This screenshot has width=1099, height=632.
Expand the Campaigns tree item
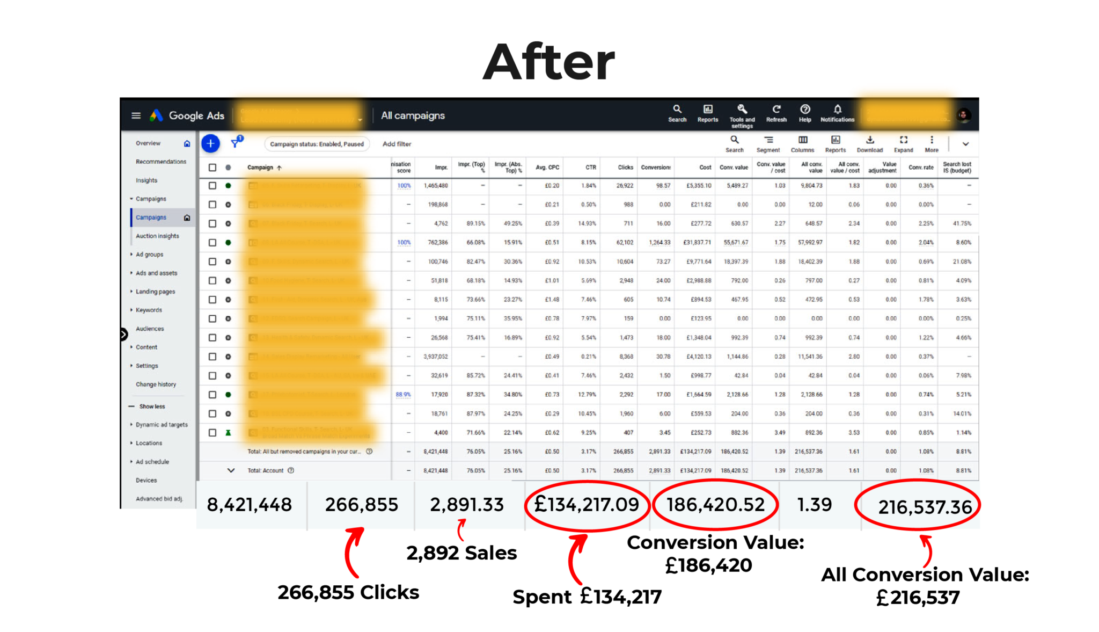coord(130,198)
